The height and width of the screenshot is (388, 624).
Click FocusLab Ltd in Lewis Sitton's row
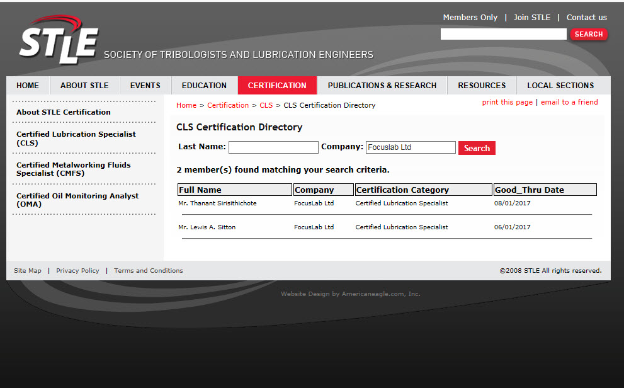click(314, 227)
